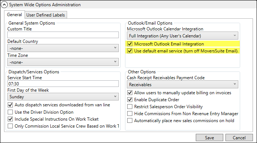257x143 pixels.
Task: Uncheck Enable Duplicate Order
Action: (x=130, y=99)
